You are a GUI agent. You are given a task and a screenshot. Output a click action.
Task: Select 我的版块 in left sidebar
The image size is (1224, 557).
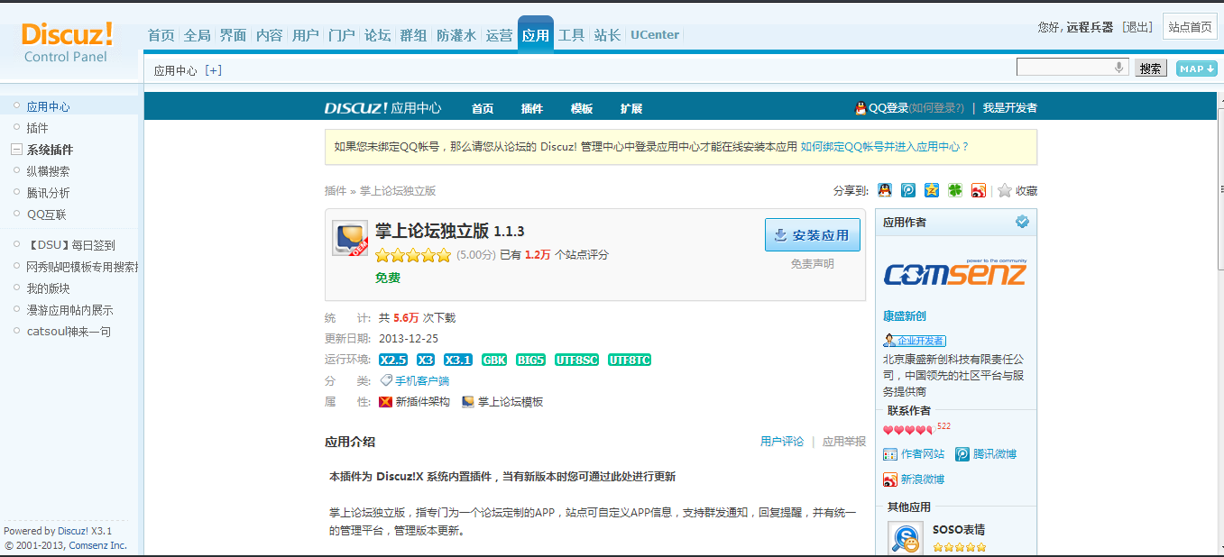[48, 288]
